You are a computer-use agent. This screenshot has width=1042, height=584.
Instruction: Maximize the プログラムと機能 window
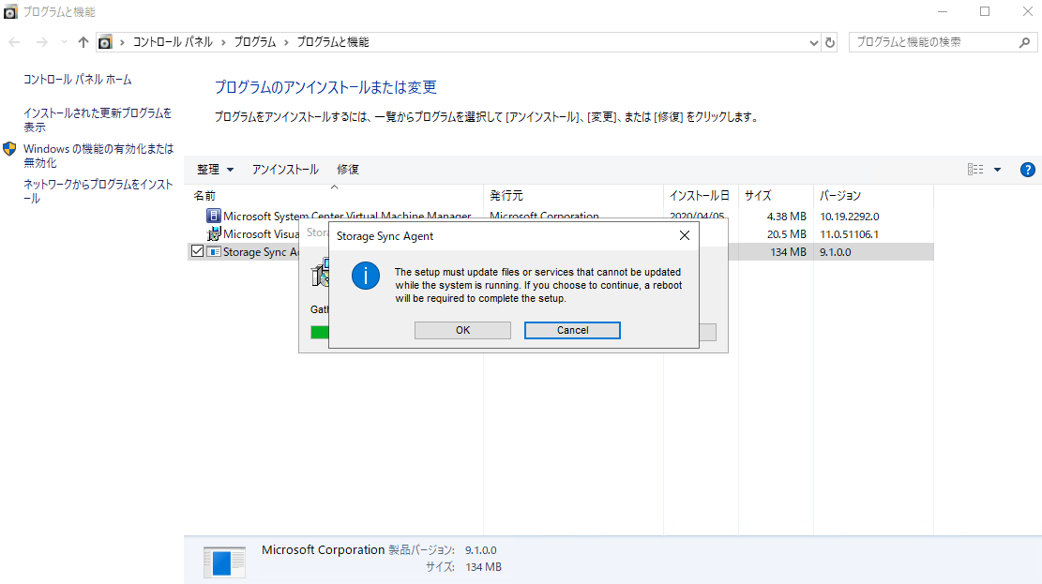tap(985, 12)
